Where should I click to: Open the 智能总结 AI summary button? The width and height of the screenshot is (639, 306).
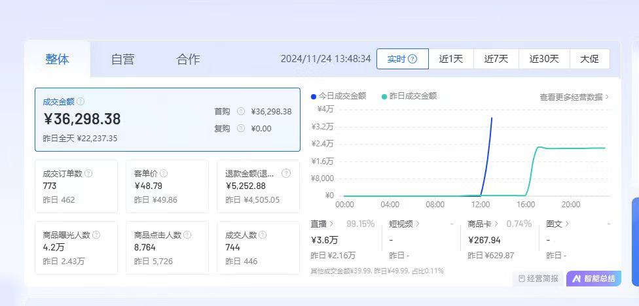point(594,279)
